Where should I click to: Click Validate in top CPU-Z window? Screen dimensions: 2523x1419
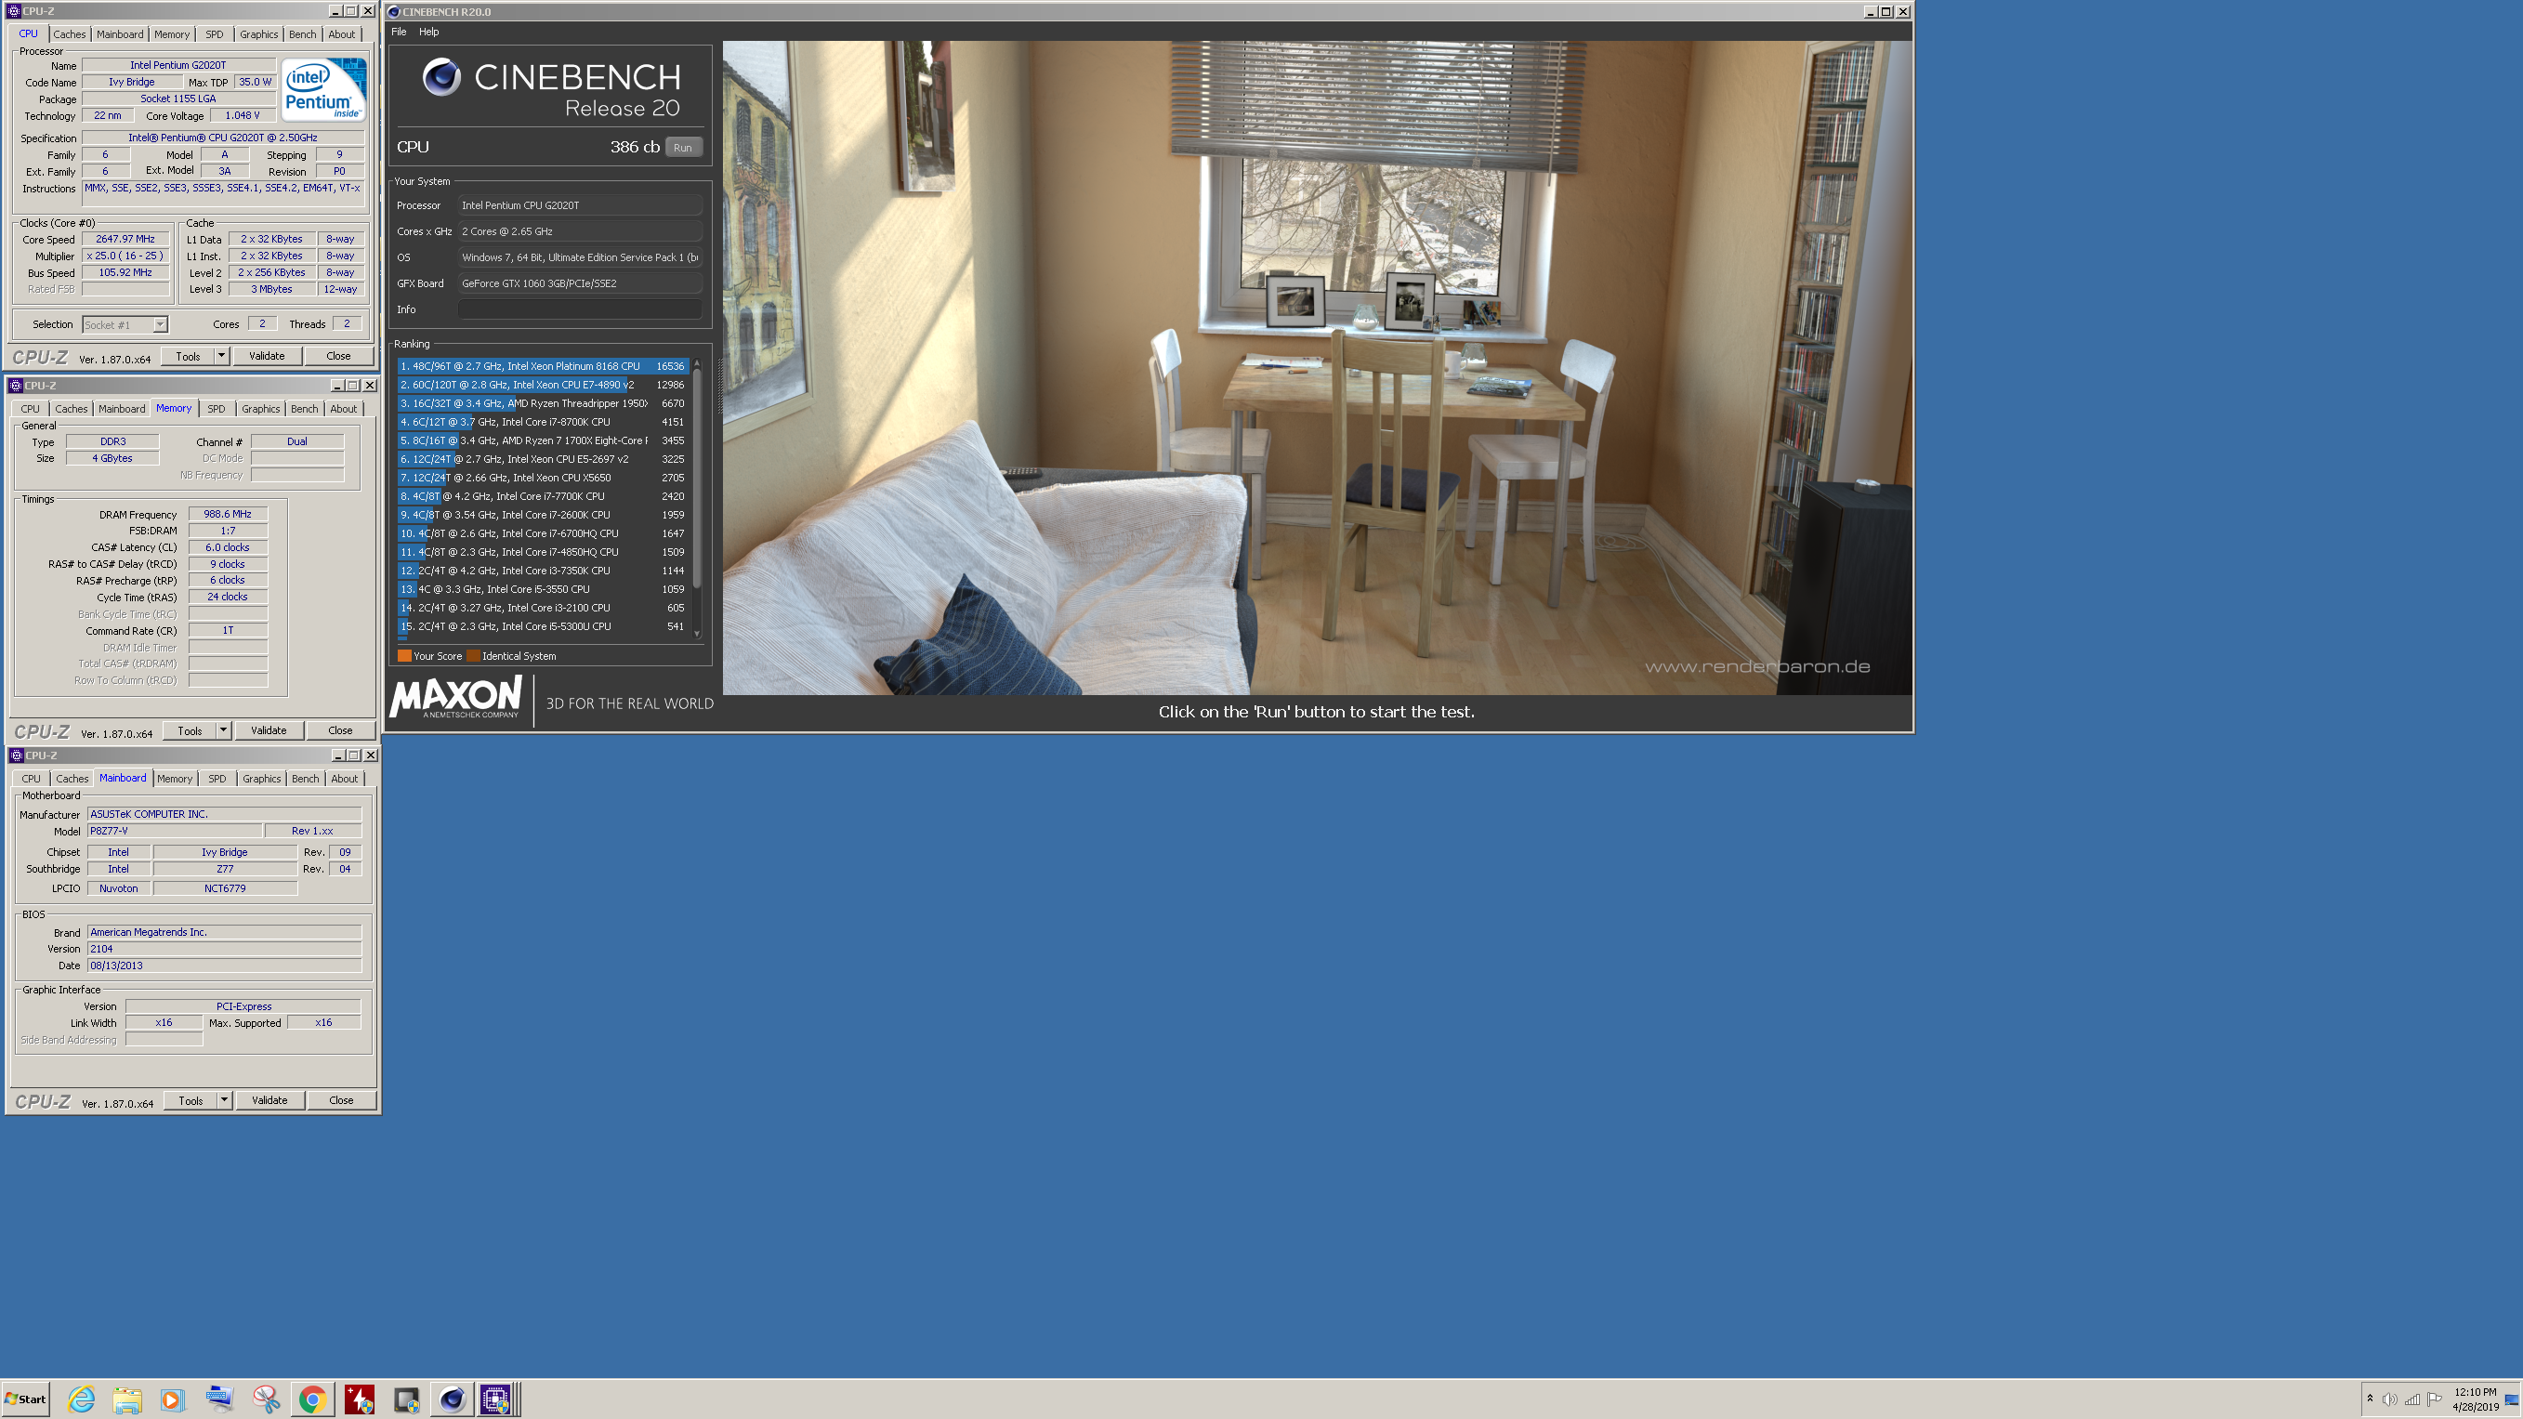coord(267,356)
